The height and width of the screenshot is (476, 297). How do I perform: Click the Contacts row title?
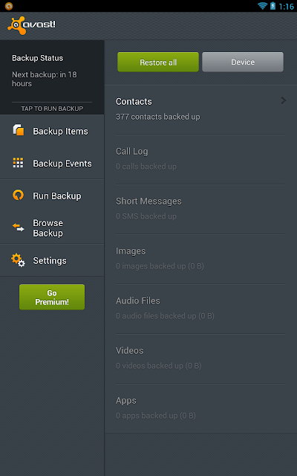pyautogui.click(x=134, y=101)
